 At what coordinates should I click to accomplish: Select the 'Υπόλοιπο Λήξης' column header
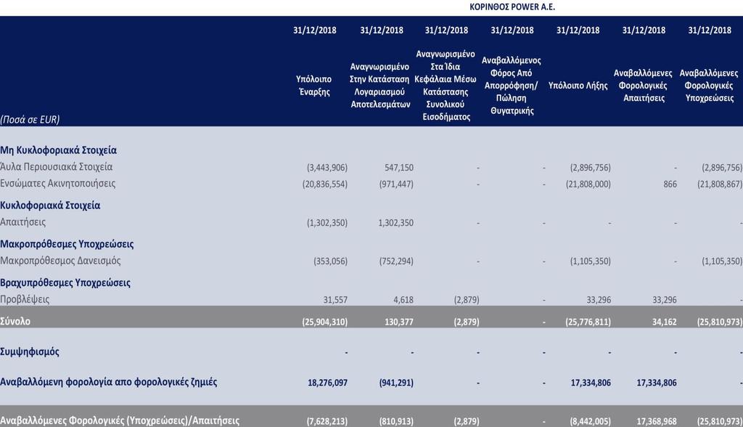tap(578, 86)
